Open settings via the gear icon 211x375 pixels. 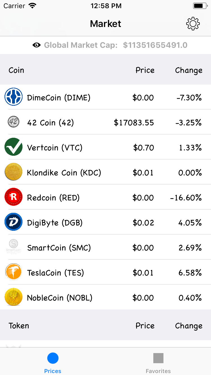pos(193,24)
